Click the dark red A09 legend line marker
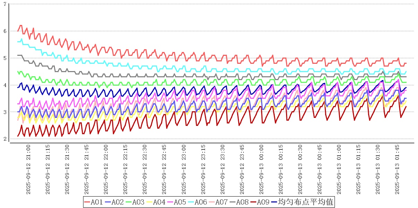The width and height of the screenshot is (418, 208). pyautogui.click(x=254, y=202)
